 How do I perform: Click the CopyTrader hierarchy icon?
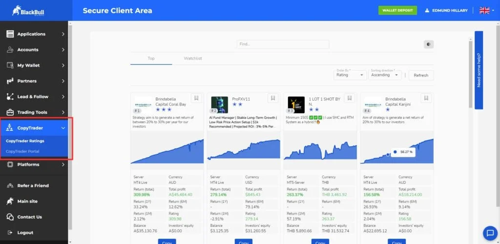coord(10,128)
